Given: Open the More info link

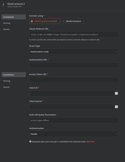Looking at the screenshot, I should (x=90, y=142).
